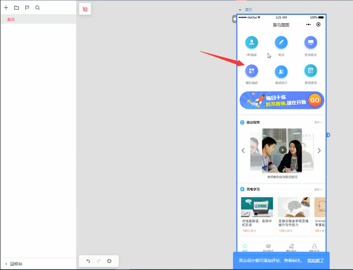353x270 pixels.
Task: Click the 充电学习 section heading
Action: [x=253, y=189]
